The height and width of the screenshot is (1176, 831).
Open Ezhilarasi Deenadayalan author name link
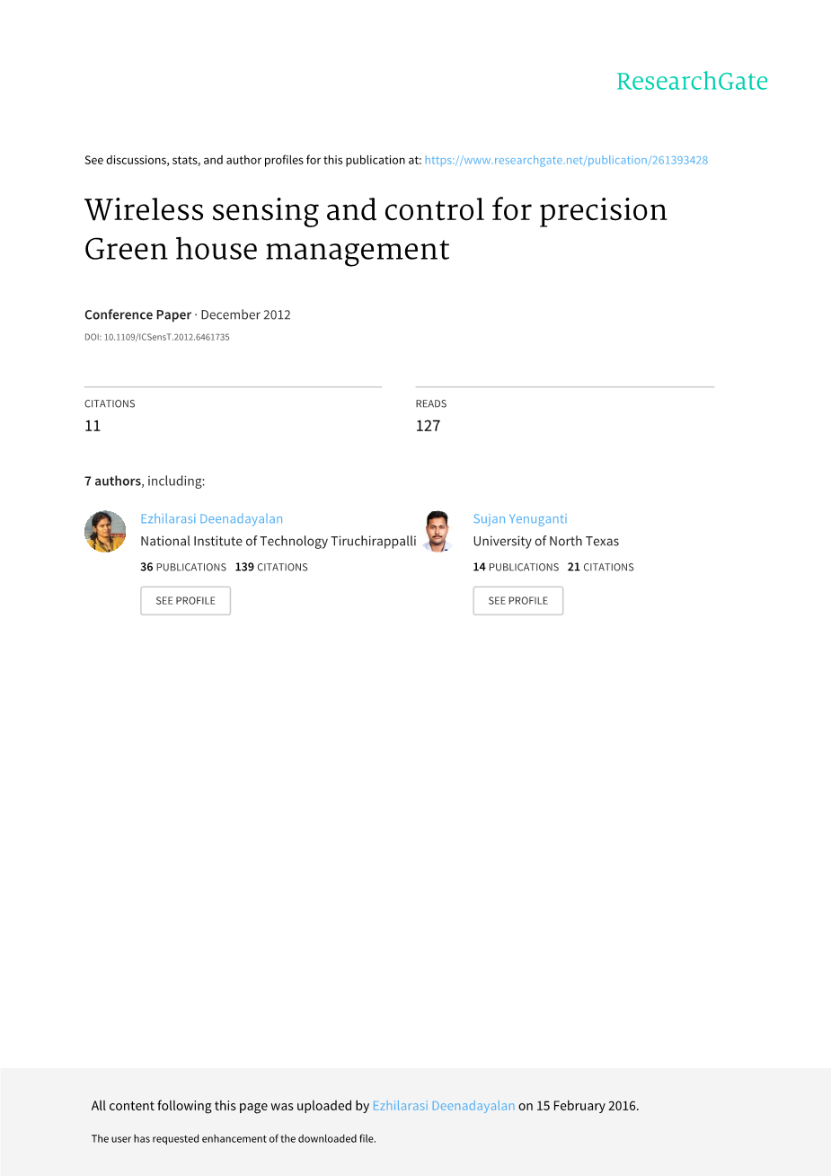[x=211, y=518]
